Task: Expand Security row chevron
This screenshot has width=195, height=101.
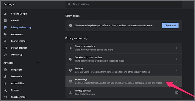Action: (x=177, y=70)
